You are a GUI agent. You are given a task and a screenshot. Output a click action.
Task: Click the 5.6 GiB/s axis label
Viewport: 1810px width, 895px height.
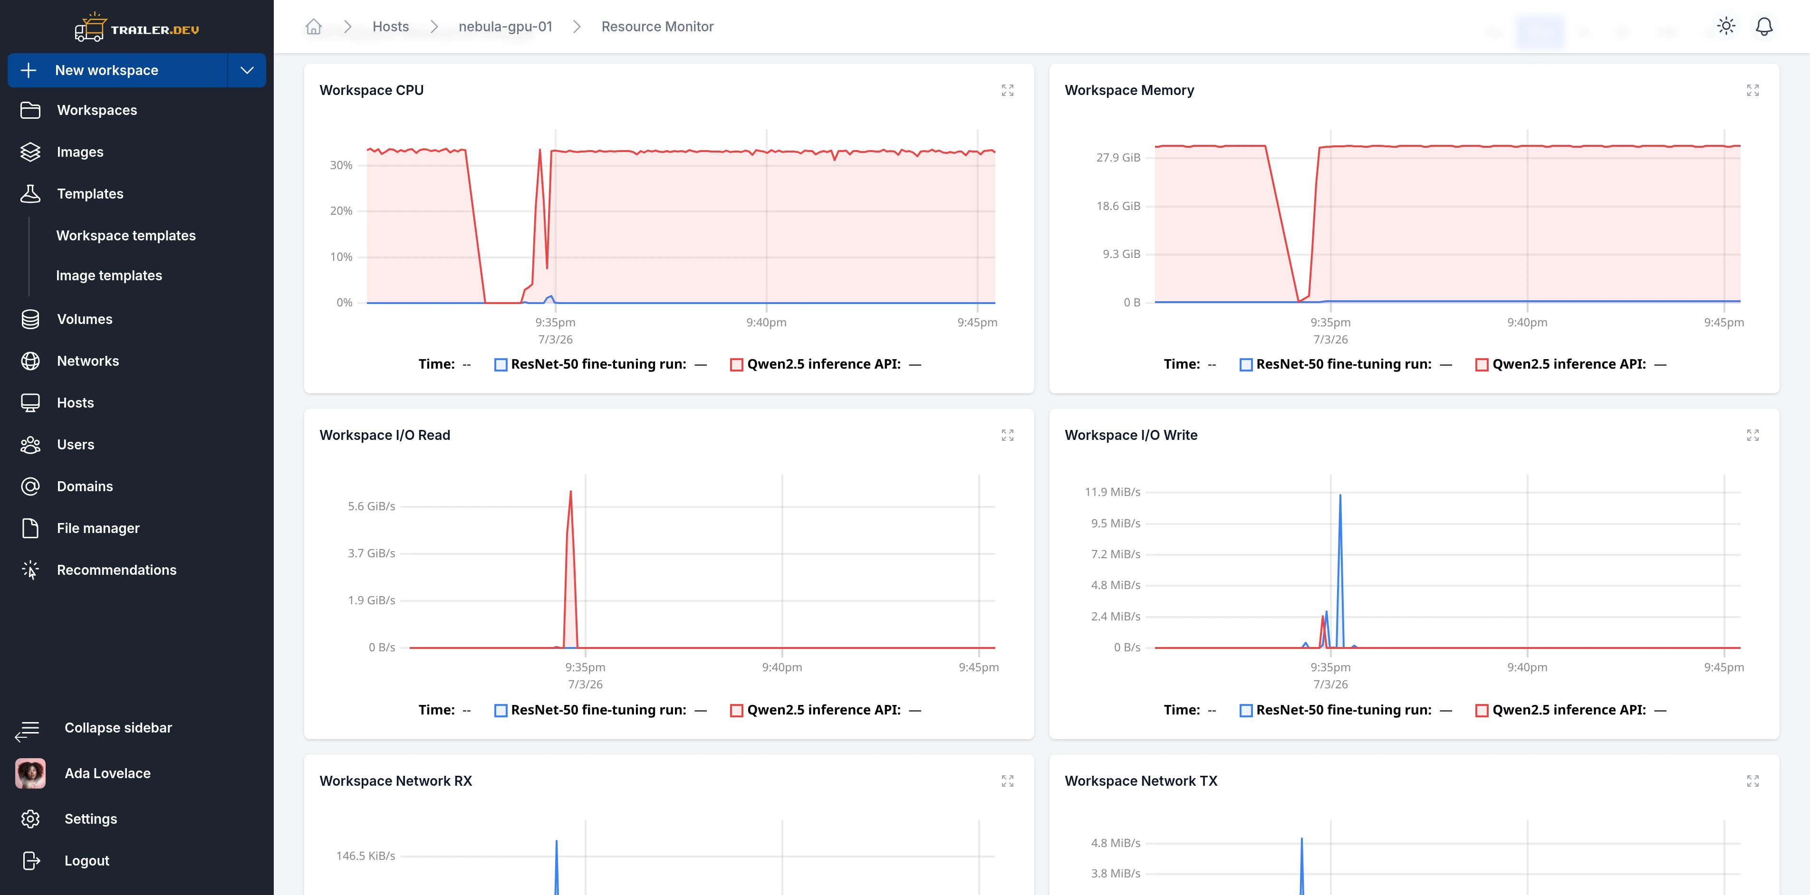tap(372, 506)
